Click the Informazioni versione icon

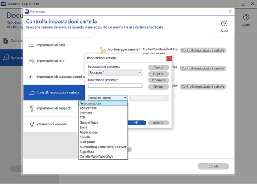pos(32,124)
